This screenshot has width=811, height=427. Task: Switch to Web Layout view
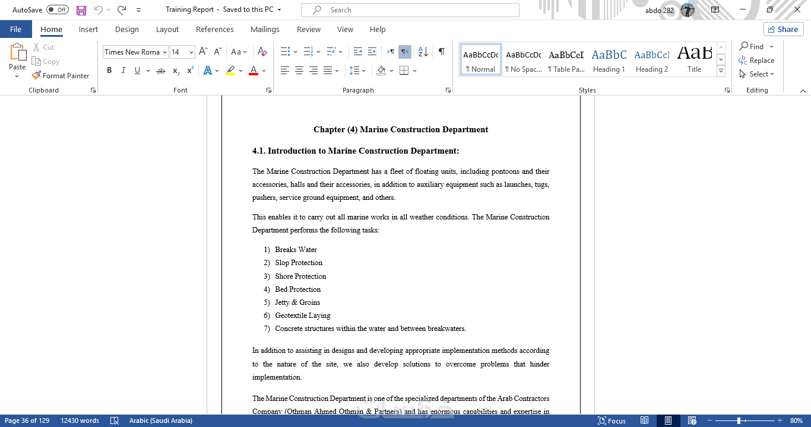point(692,420)
